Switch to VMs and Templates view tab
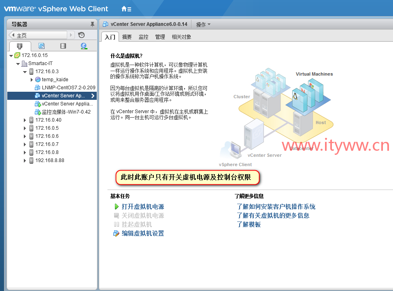The height and width of the screenshot is (291, 393). coord(41,46)
